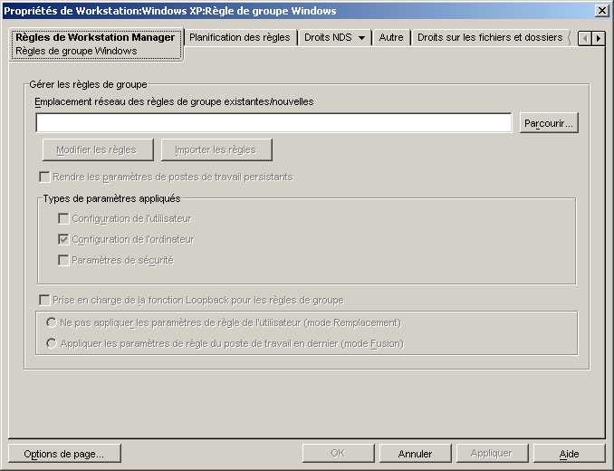Viewport: 614px width, 471px height.
Task: Click the Parcourir... browse button
Action: coord(549,123)
